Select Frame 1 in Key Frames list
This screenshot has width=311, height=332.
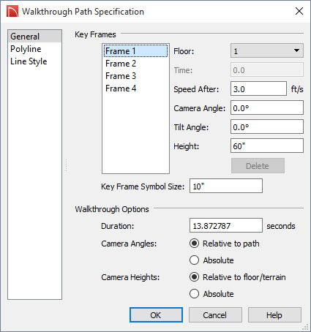(x=135, y=51)
